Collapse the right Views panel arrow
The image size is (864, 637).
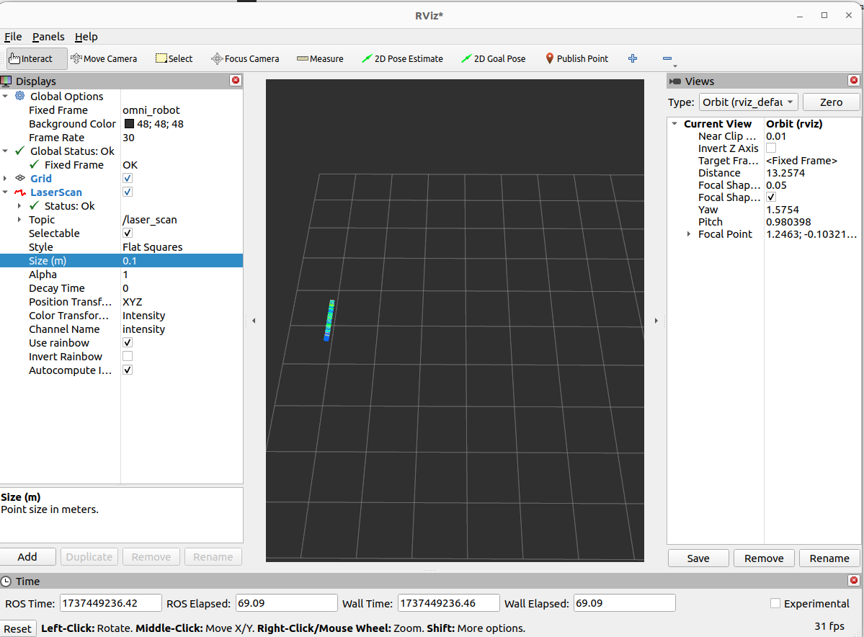point(656,320)
